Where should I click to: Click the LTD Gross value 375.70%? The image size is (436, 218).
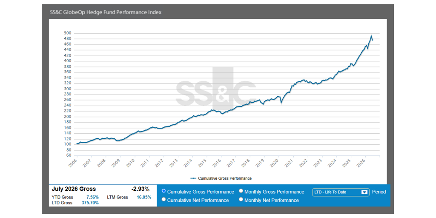(90, 203)
